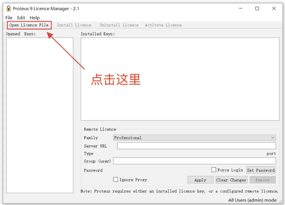Click the 'All Users (admin) mode' status text
Viewport: 285px width, 205px height.
252,200
